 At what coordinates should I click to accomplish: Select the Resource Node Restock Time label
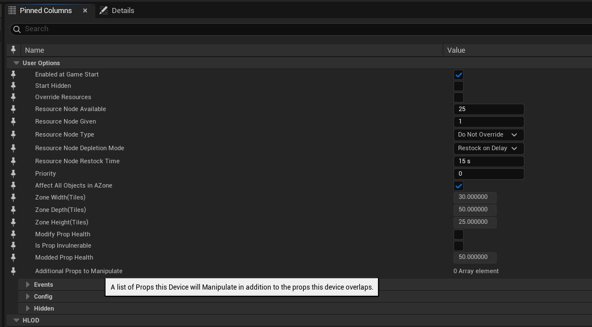[77, 161]
